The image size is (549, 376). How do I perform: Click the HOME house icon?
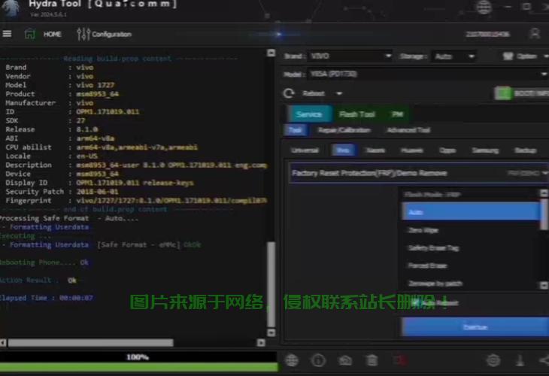click(x=30, y=34)
